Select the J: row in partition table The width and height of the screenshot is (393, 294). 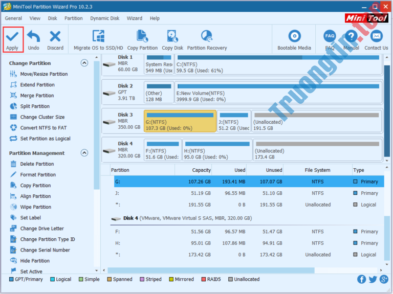pyautogui.click(x=249, y=193)
